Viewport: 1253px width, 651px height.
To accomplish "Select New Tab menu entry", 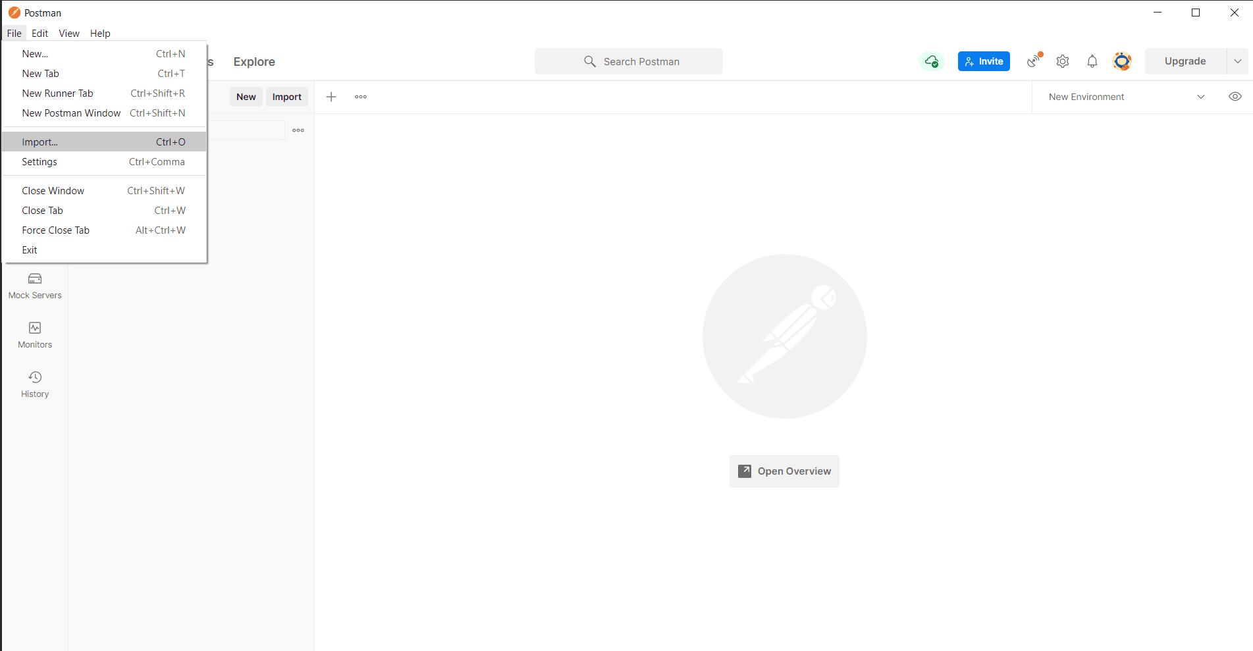I will [x=104, y=74].
